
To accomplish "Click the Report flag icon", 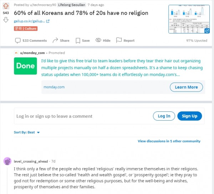I will coord(119,40).
